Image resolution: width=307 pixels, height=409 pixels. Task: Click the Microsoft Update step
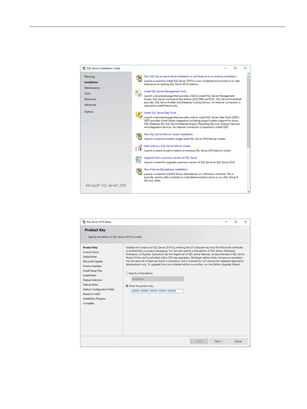point(93,261)
